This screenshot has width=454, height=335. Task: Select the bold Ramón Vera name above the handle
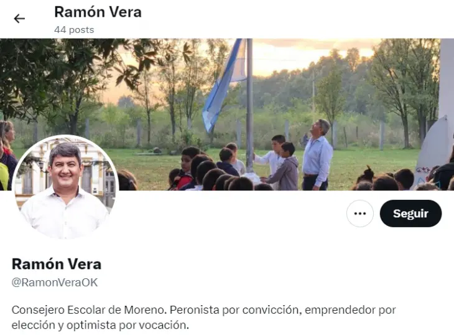[x=57, y=264]
